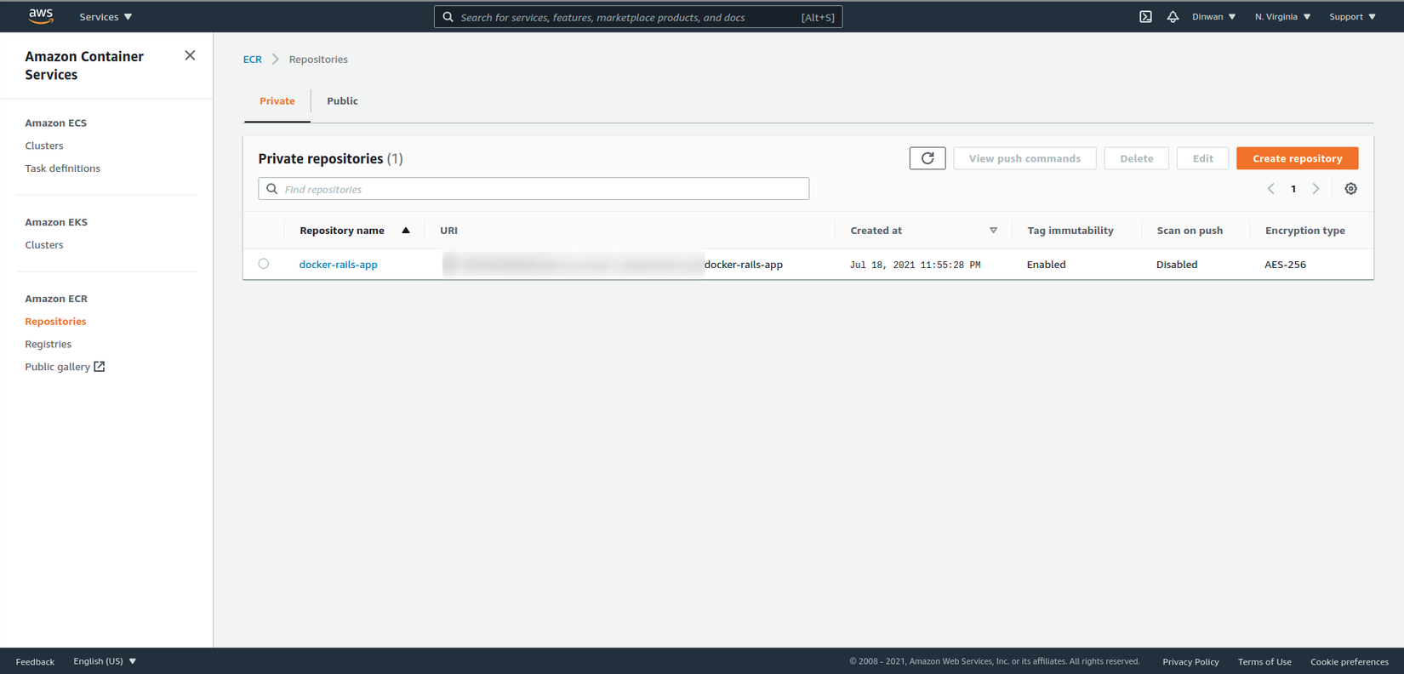Image resolution: width=1404 pixels, height=674 pixels.
Task: Select Repositories in the ECR sidebar
Action: pyautogui.click(x=55, y=322)
